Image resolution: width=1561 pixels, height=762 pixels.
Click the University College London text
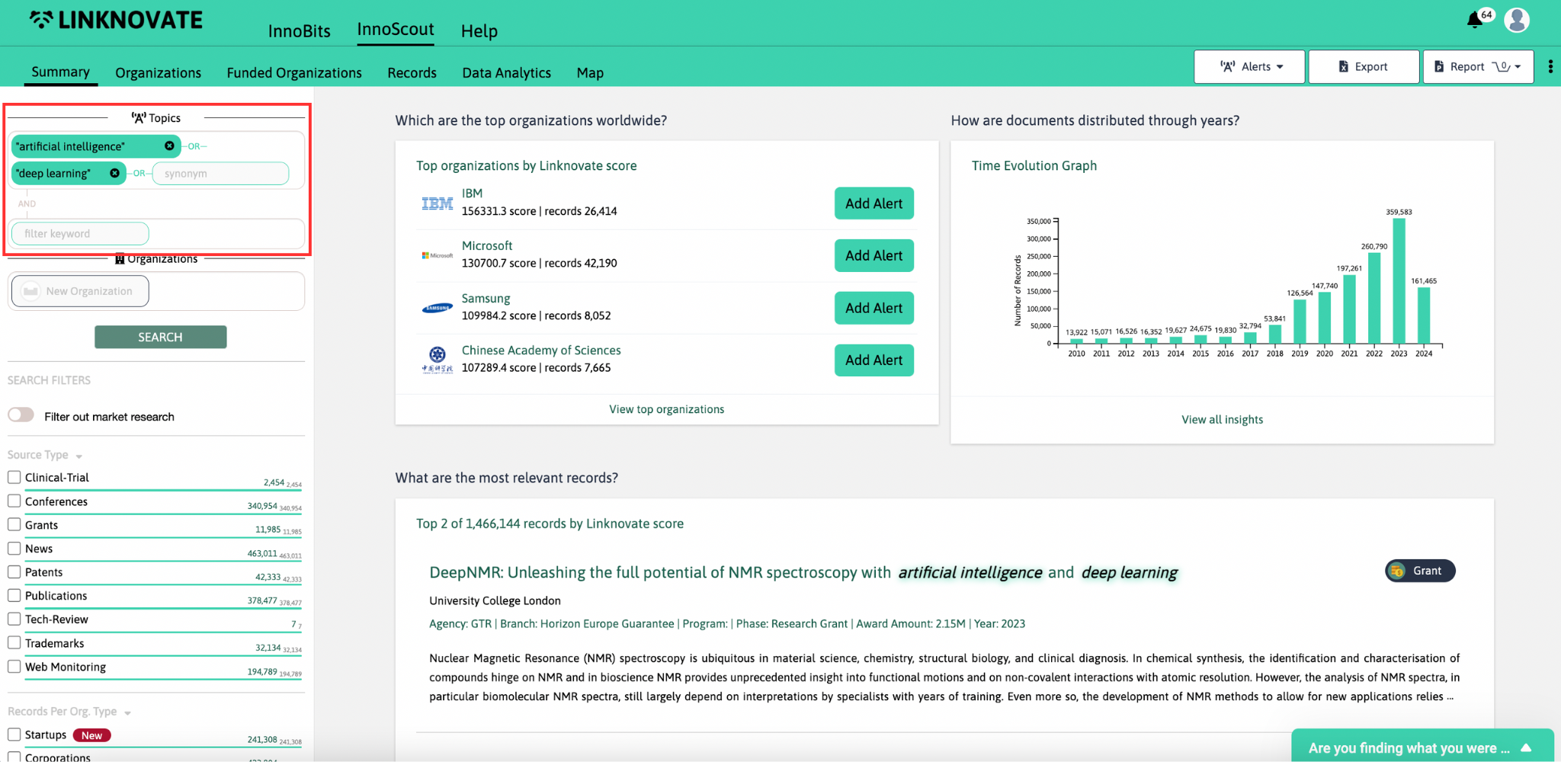click(495, 600)
